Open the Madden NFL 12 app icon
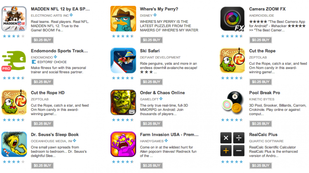Screen dimensions: 309x173 (x=14, y=19)
